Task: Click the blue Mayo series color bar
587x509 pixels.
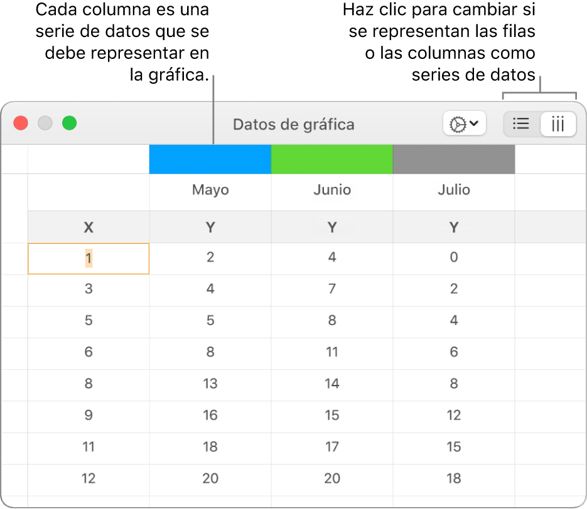Action: tap(210, 159)
